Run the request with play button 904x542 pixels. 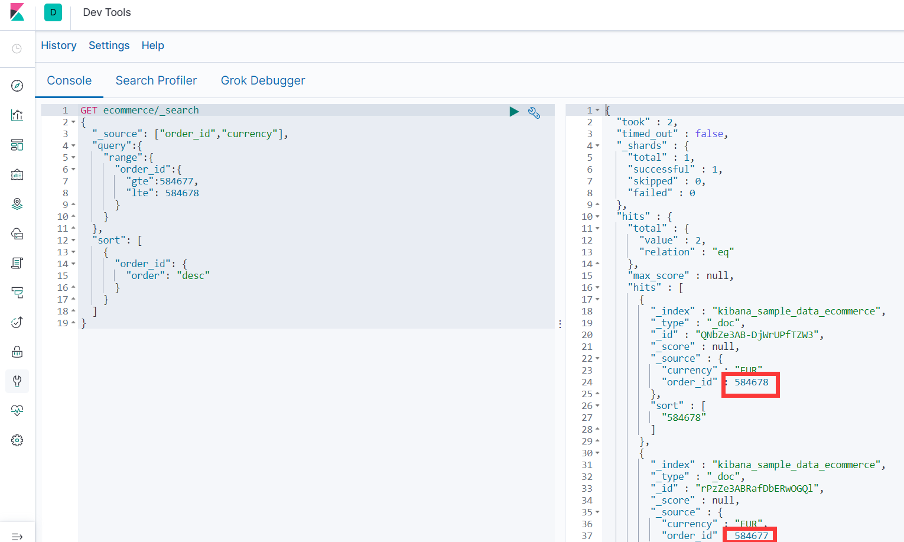[x=514, y=112]
